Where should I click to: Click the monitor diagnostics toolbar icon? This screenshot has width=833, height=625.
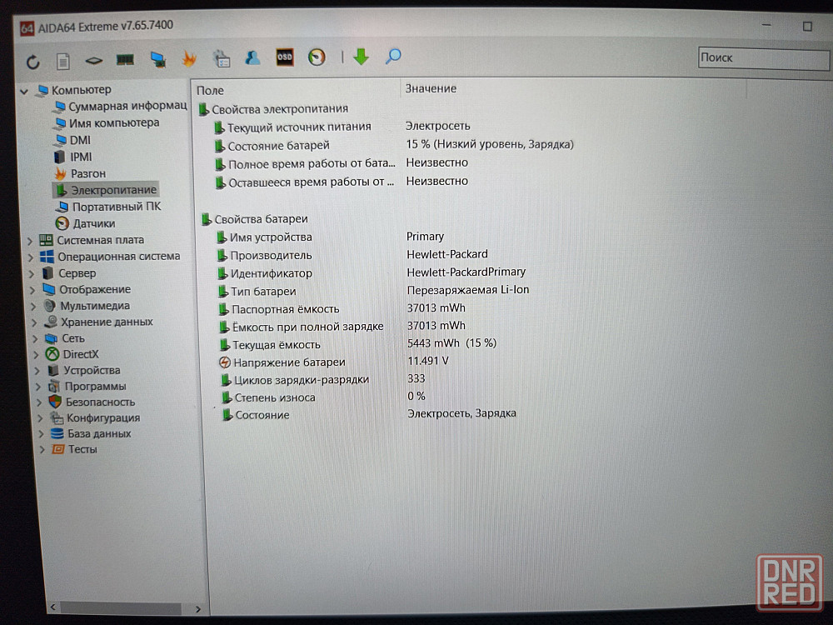click(x=157, y=59)
